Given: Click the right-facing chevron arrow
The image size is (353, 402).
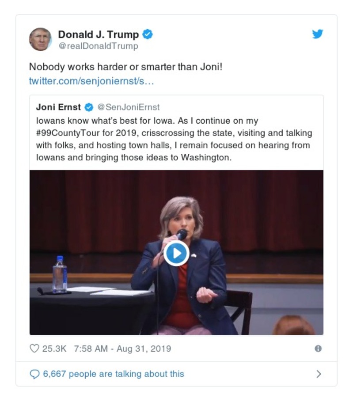Looking at the screenshot, I should [318, 374].
